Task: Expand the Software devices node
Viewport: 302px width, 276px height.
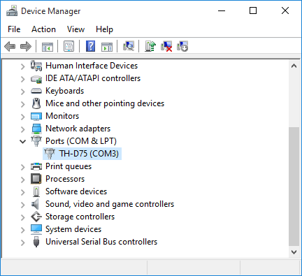Action: click(x=22, y=192)
